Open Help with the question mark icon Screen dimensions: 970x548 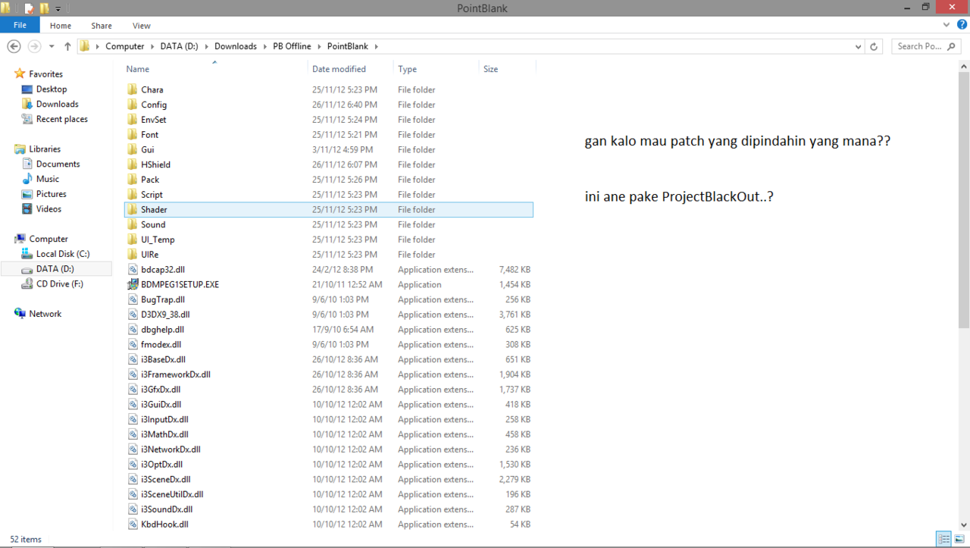click(x=962, y=25)
